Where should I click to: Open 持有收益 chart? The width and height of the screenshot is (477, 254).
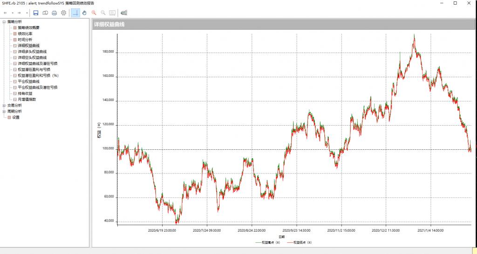[25, 94]
